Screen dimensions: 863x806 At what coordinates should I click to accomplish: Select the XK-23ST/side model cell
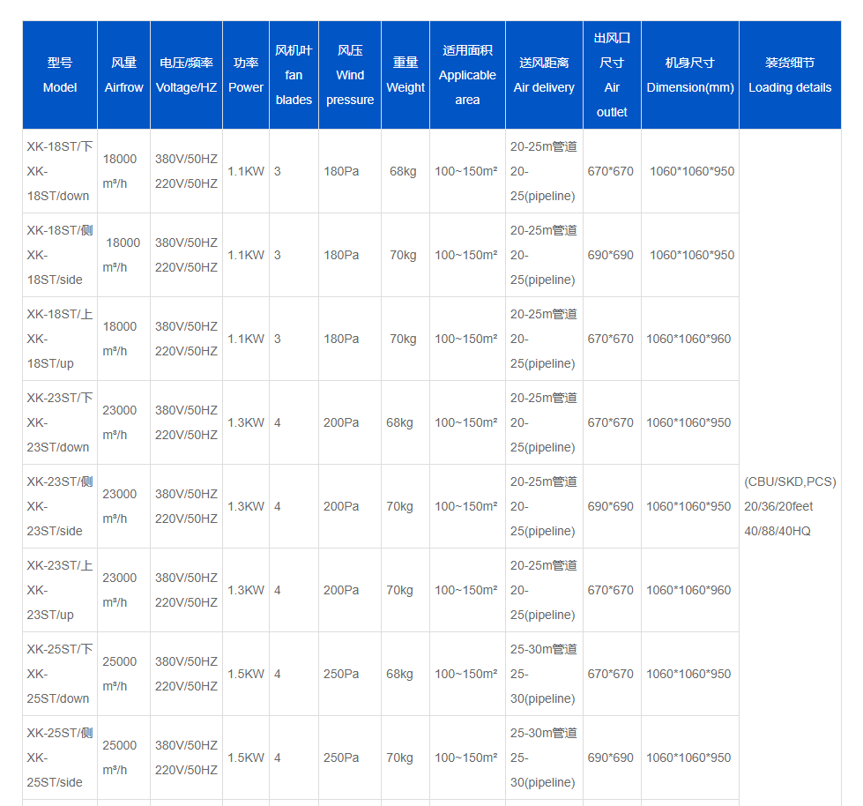60,506
